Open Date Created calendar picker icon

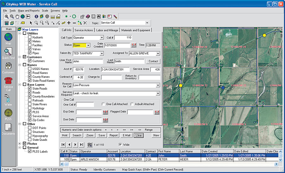(x=134, y=45)
